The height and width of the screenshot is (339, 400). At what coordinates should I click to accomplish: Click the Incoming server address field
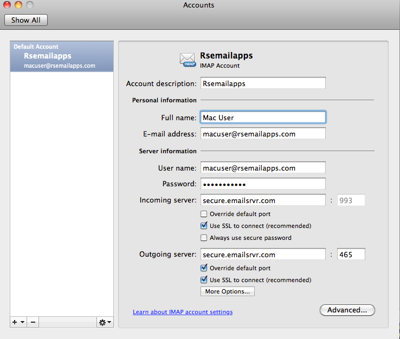click(x=263, y=200)
